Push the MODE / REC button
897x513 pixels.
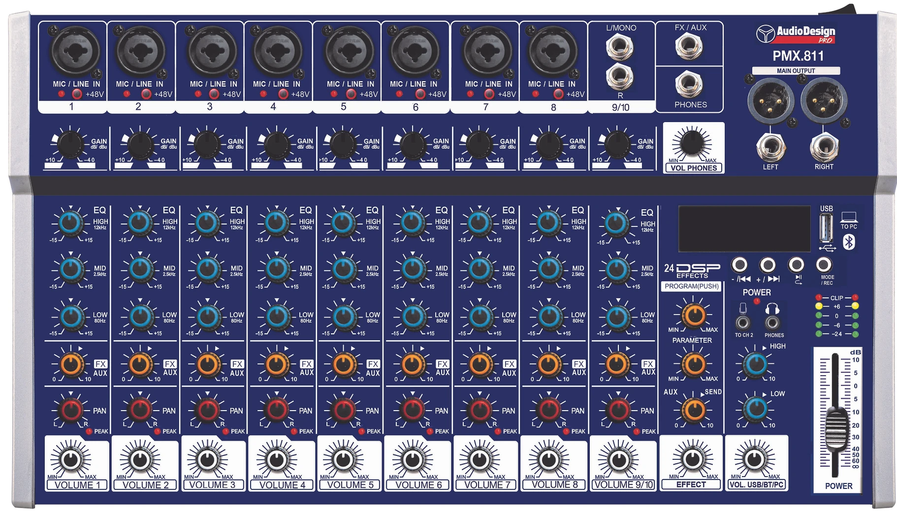(x=824, y=265)
